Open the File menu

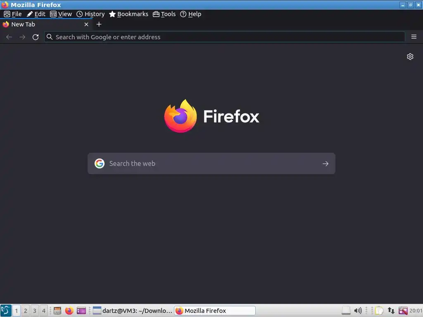pyautogui.click(x=13, y=14)
